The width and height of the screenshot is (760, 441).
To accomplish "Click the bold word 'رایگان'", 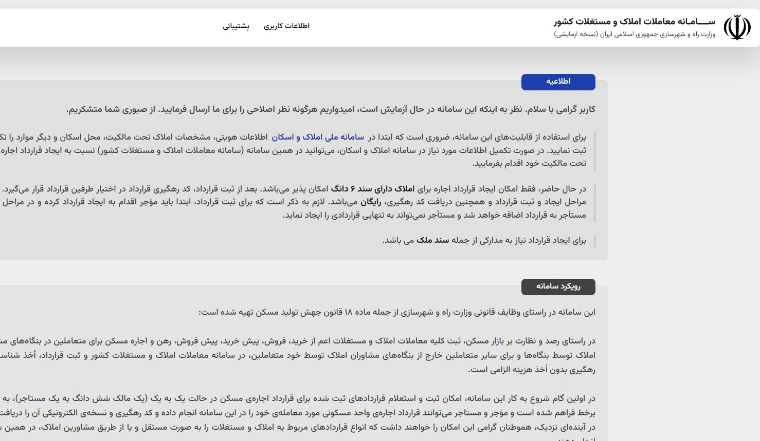I will pos(370,202).
